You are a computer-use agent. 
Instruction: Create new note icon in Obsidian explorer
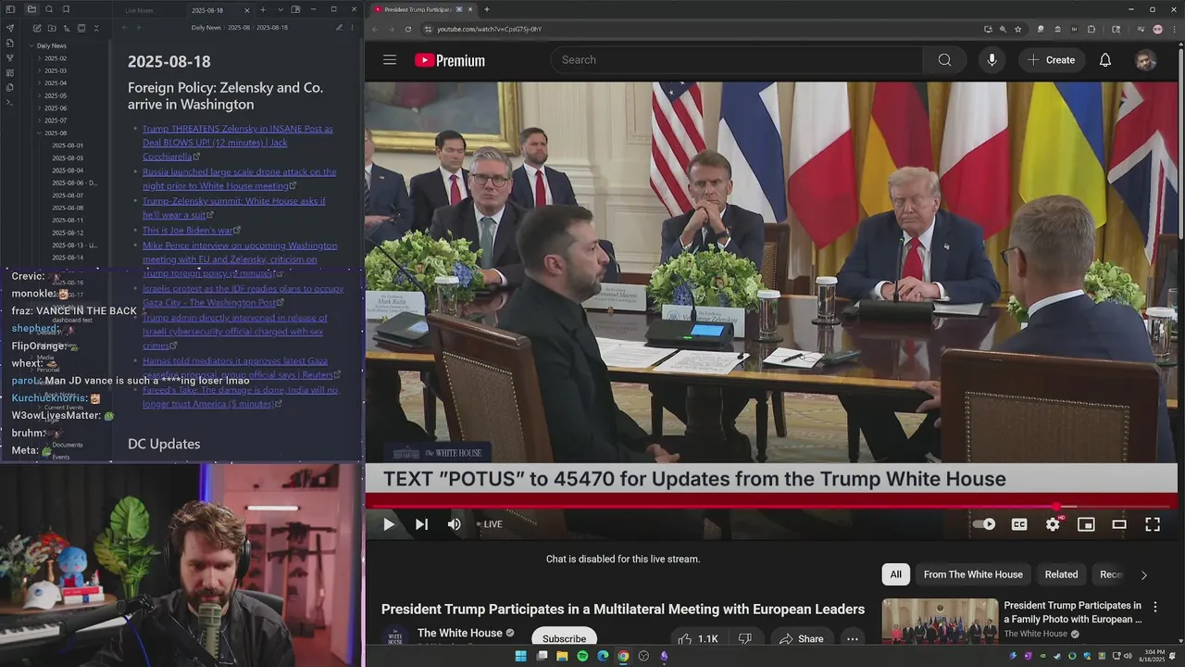tap(37, 28)
